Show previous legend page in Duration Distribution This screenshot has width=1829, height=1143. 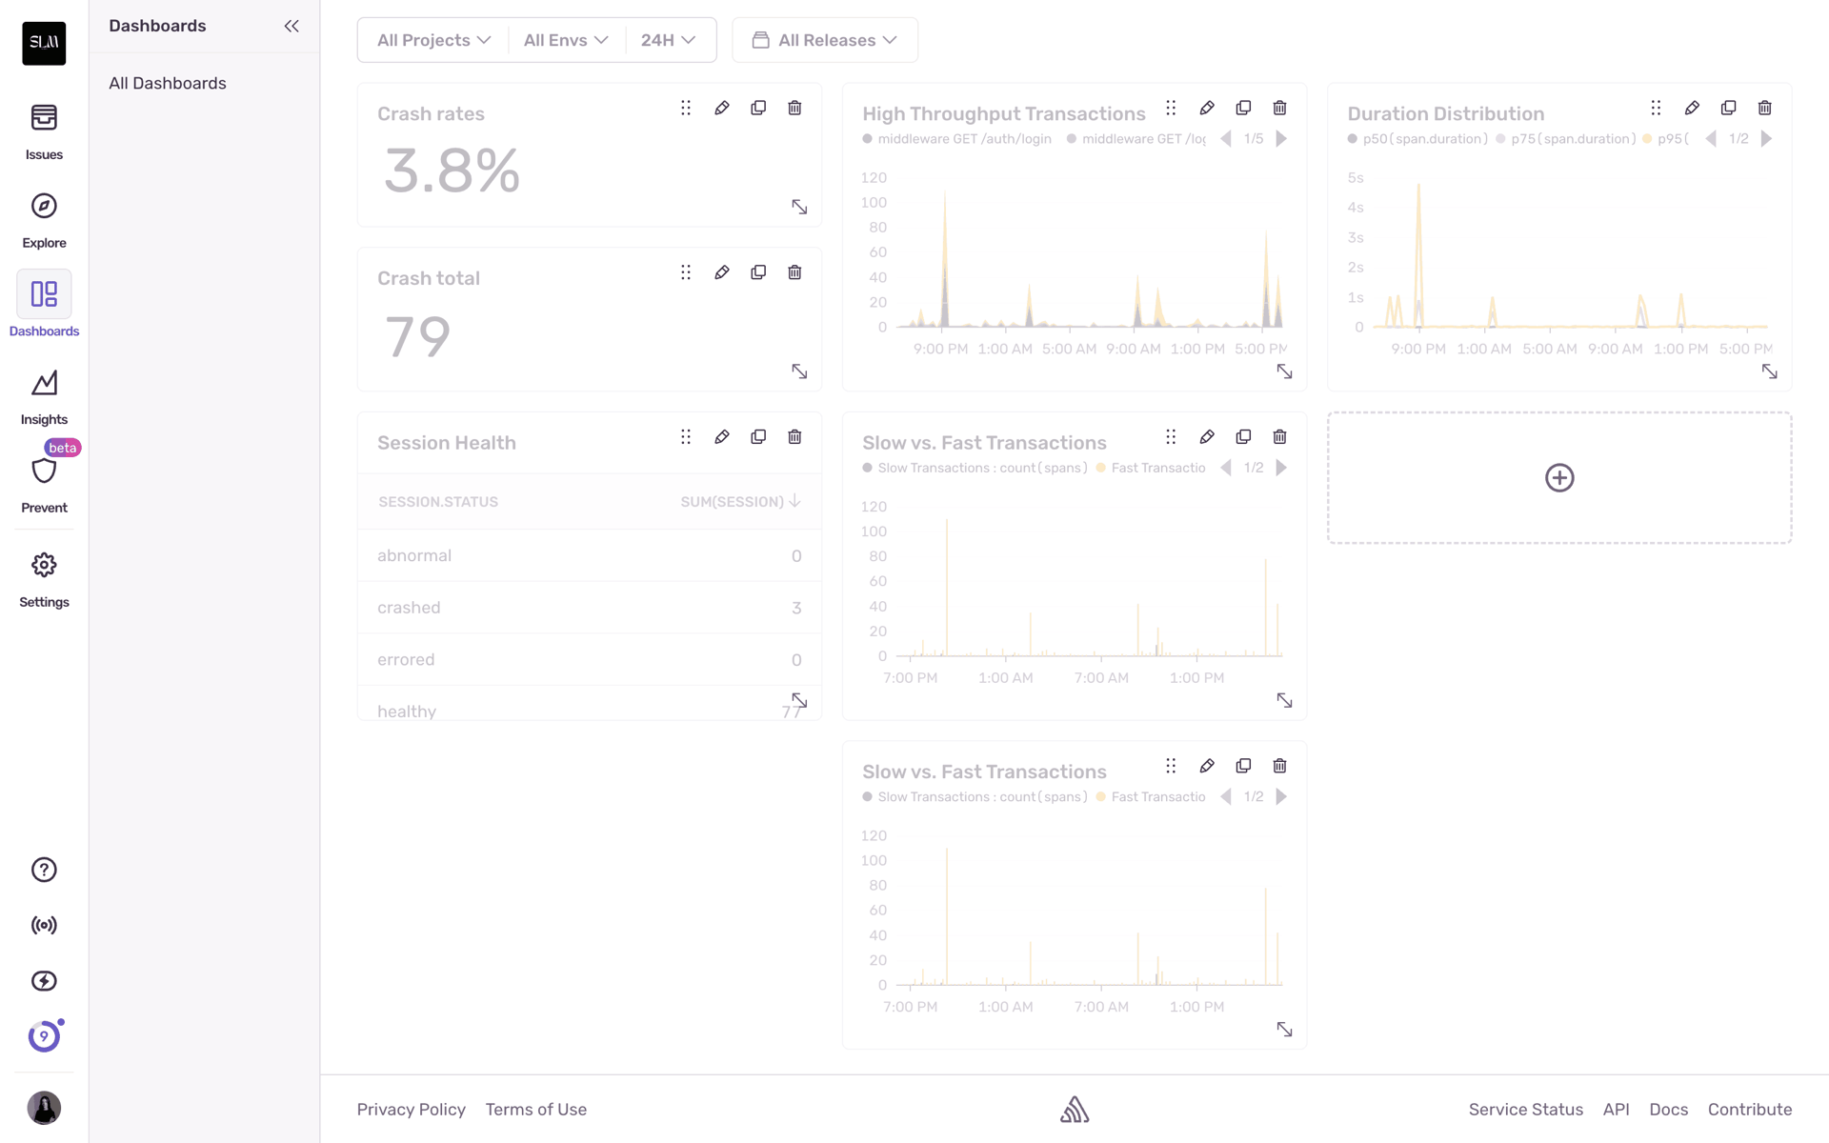coord(1711,139)
